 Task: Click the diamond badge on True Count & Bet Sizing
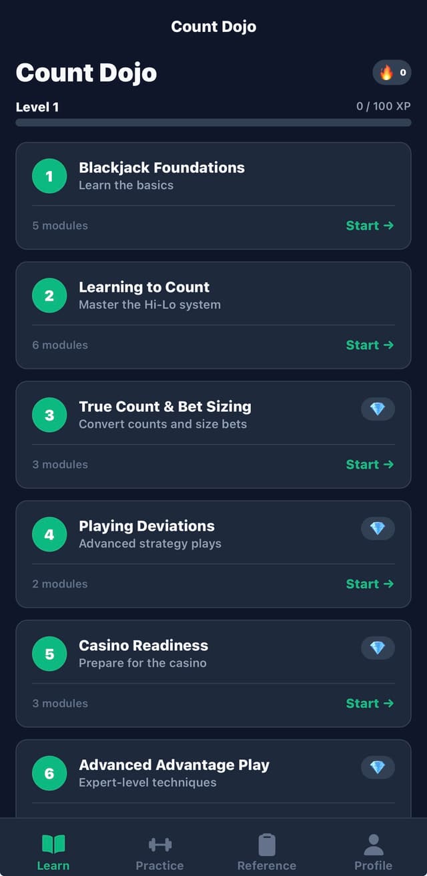point(378,409)
